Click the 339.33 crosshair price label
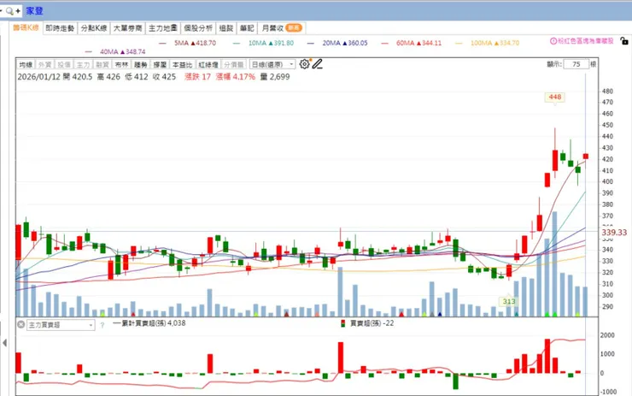This screenshot has width=632, height=396. 614,233
